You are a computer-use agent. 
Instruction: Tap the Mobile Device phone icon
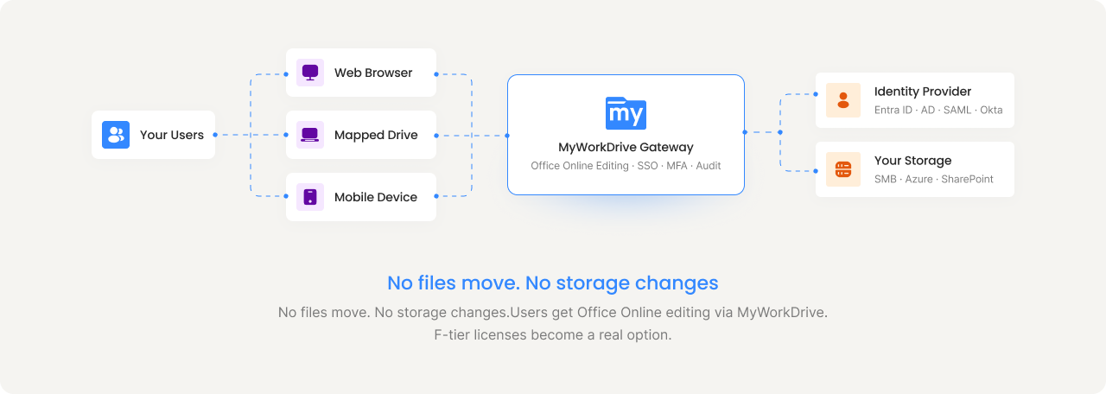click(x=309, y=197)
